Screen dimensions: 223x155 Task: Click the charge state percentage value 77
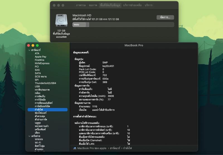[109, 100]
